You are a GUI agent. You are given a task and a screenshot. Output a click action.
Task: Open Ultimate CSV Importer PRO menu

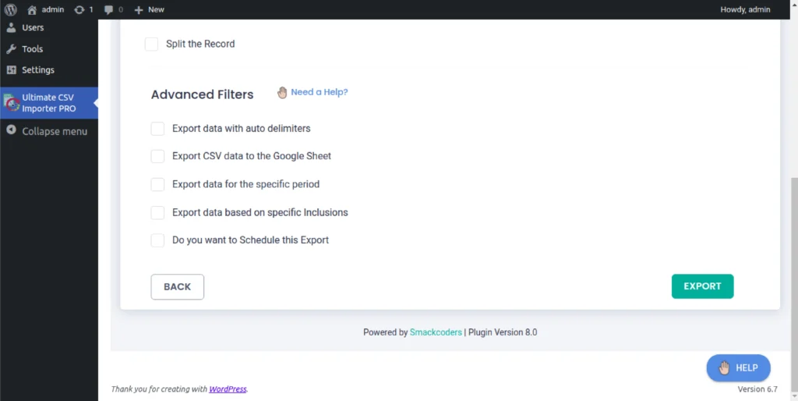point(48,103)
